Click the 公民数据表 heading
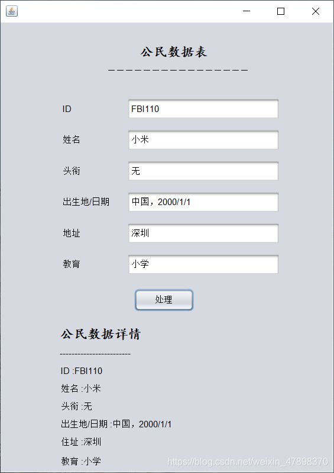The image size is (334, 473). coord(174,52)
